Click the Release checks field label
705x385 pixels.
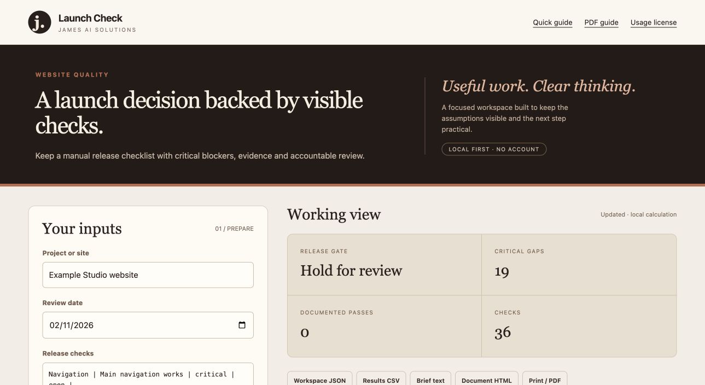tap(68, 353)
